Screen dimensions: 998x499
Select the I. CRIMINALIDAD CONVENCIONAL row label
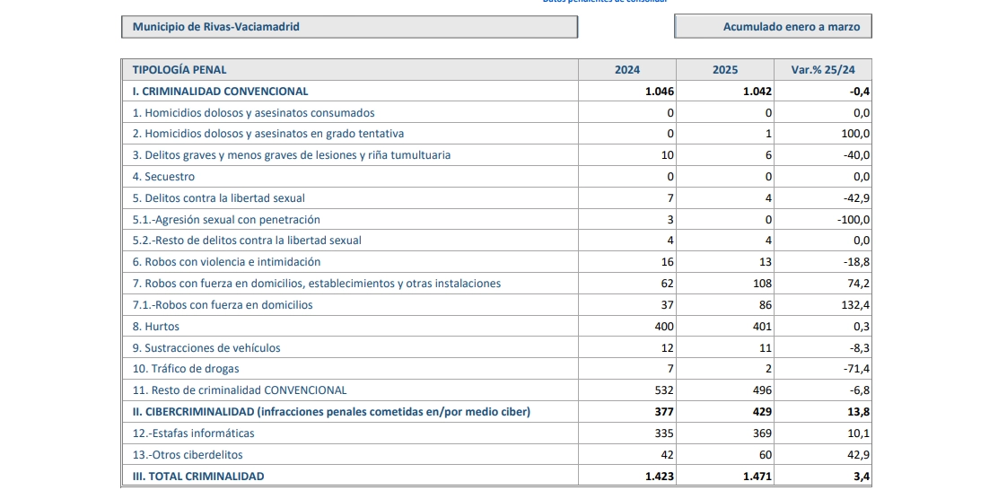(x=220, y=92)
